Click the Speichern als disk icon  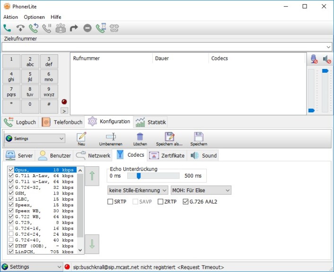click(169, 136)
